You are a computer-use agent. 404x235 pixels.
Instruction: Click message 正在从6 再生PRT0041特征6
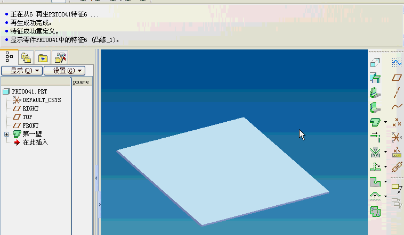54,14
